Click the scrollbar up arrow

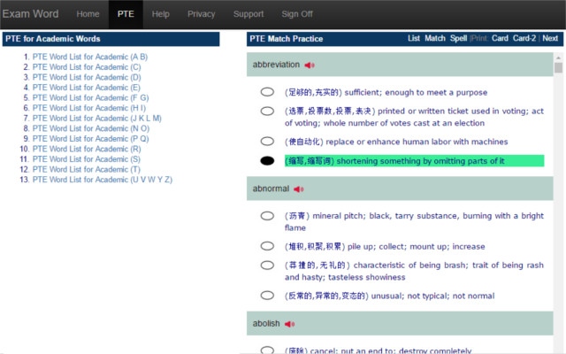pos(558,58)
